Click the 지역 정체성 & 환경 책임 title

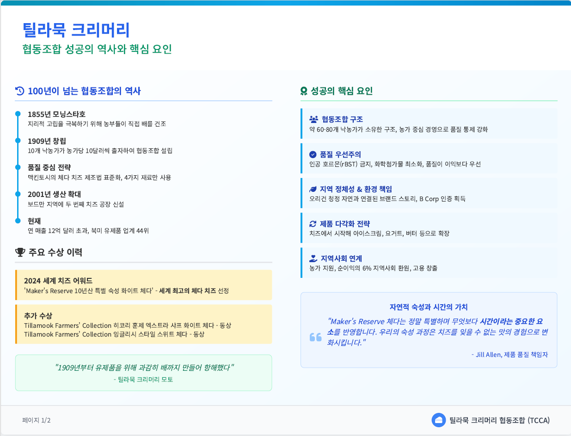(356, 189)
